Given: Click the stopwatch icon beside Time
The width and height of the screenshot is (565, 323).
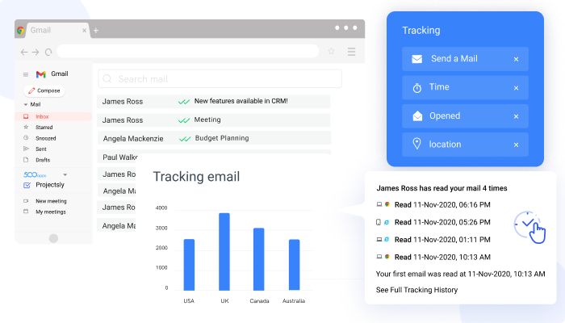Looking at the screenshot, I should point(417,87).
